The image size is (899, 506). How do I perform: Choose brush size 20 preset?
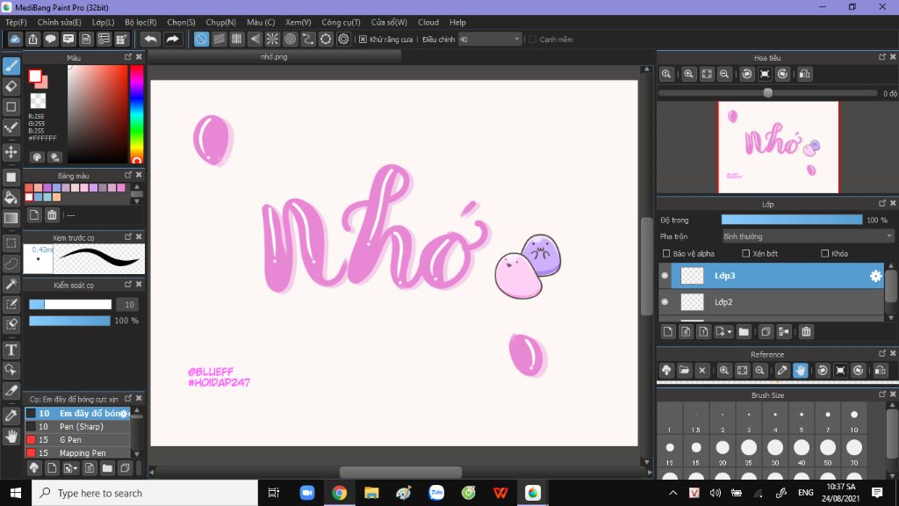pos(723,451)
